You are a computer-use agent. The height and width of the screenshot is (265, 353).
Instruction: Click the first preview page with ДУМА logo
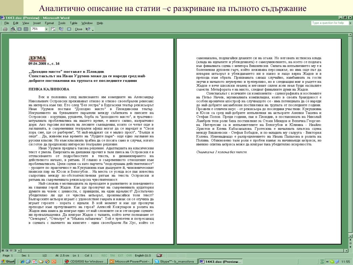tap(91, 141)
